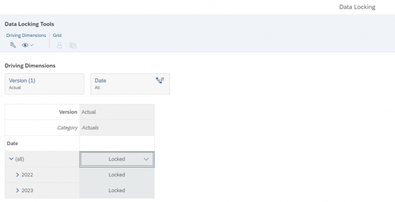Click the multi-user assign owners icon

pos(73,45)
